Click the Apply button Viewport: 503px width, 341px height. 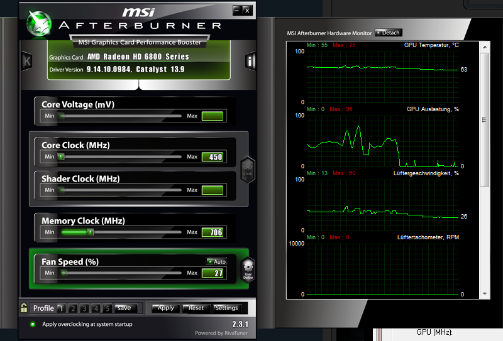165,308
